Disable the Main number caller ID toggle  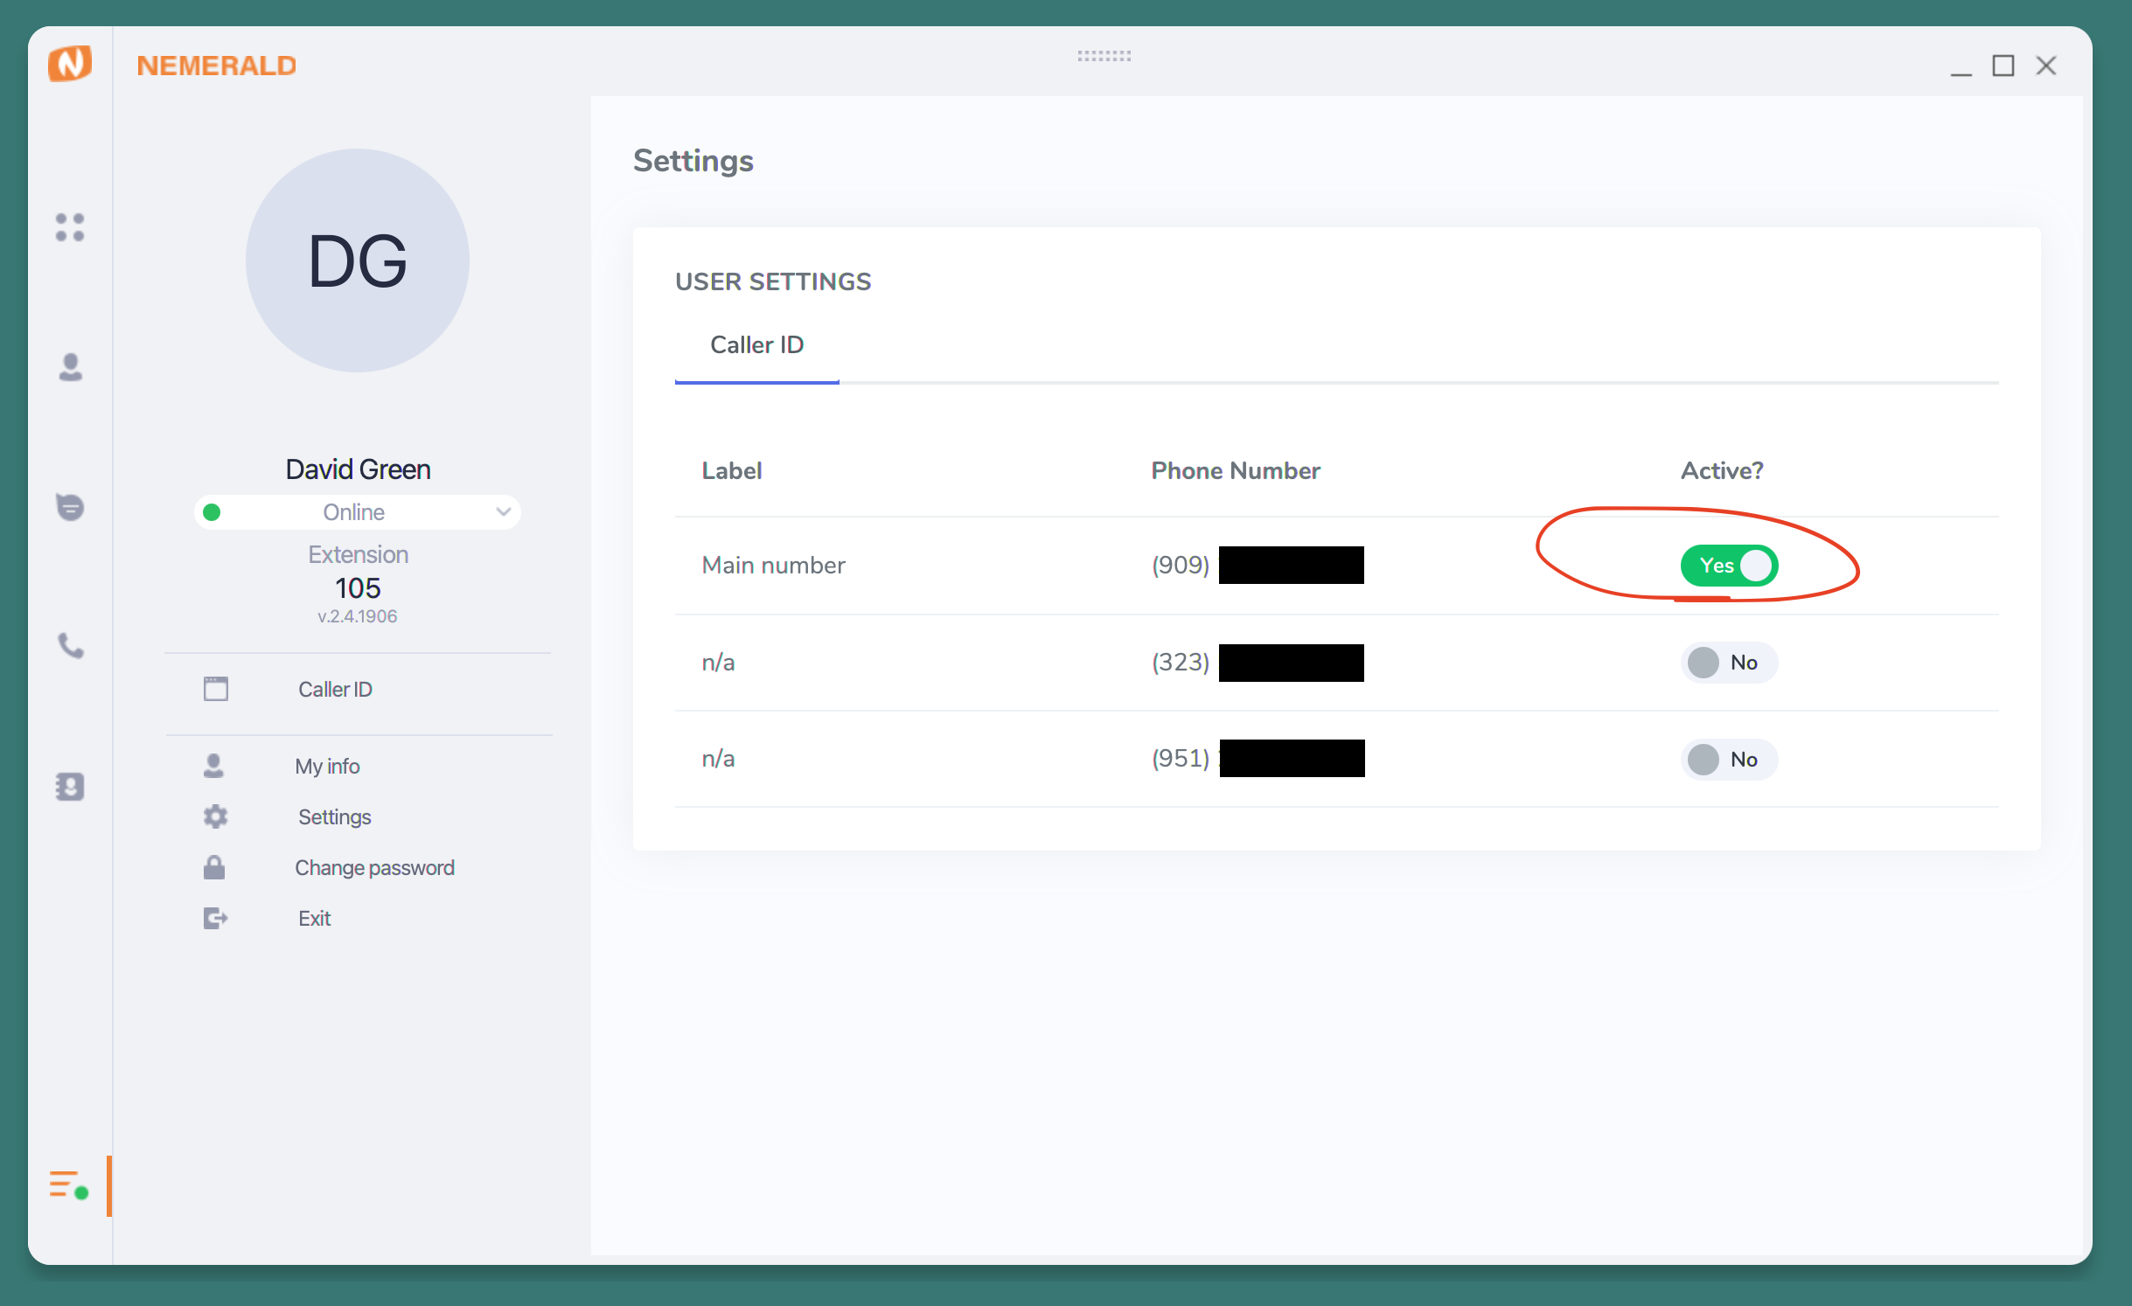tap(1729, 566)
